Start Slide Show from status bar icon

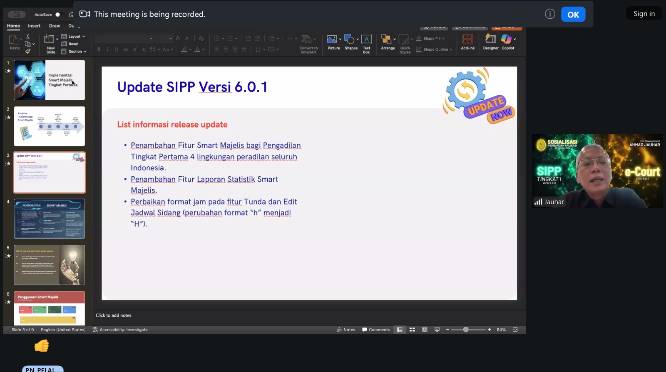pos(437,330)
